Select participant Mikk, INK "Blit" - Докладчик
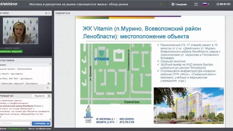This screenshot has width=233, height=131. pyautogui.click(x=16, y=79)
